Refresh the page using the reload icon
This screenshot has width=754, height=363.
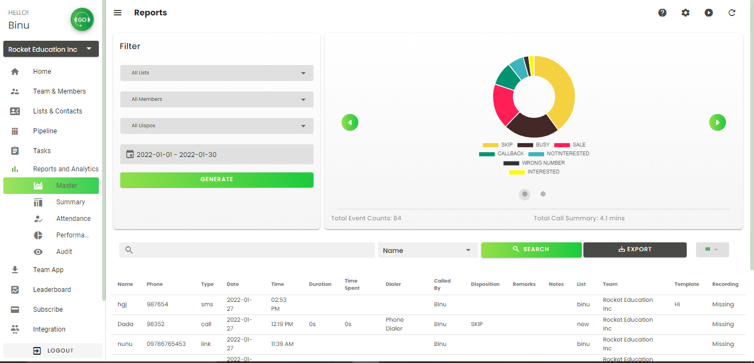click(x=732, y=13)
